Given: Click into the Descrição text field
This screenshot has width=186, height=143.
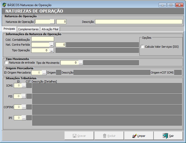Looking at the screenshot, I should click(138, 22).
